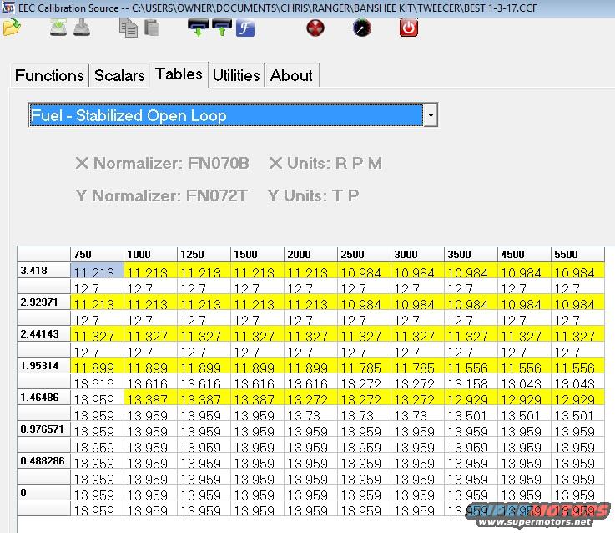Click the copy pages icon
The image size is (615, 533).
129,28
